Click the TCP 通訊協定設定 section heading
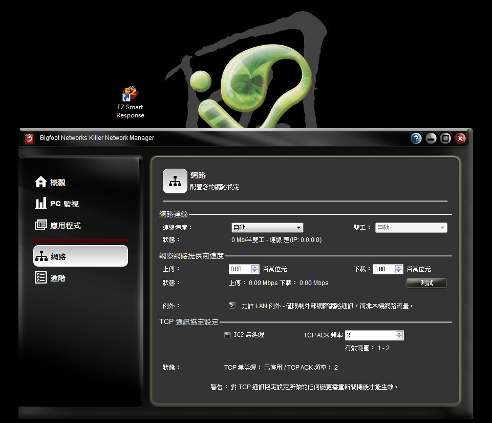 point(189,322)
